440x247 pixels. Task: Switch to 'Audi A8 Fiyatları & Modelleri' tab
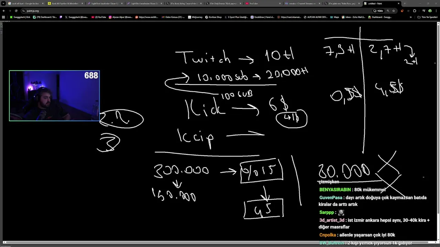(65, 3)
